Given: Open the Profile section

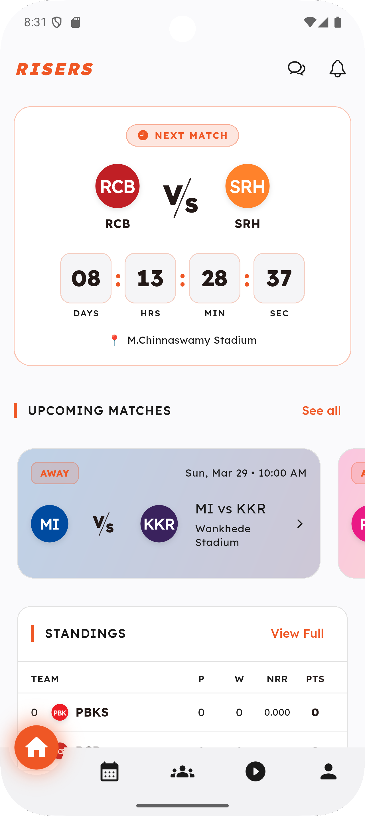Looking at the screenshot, I should click(x=329, y=772).
